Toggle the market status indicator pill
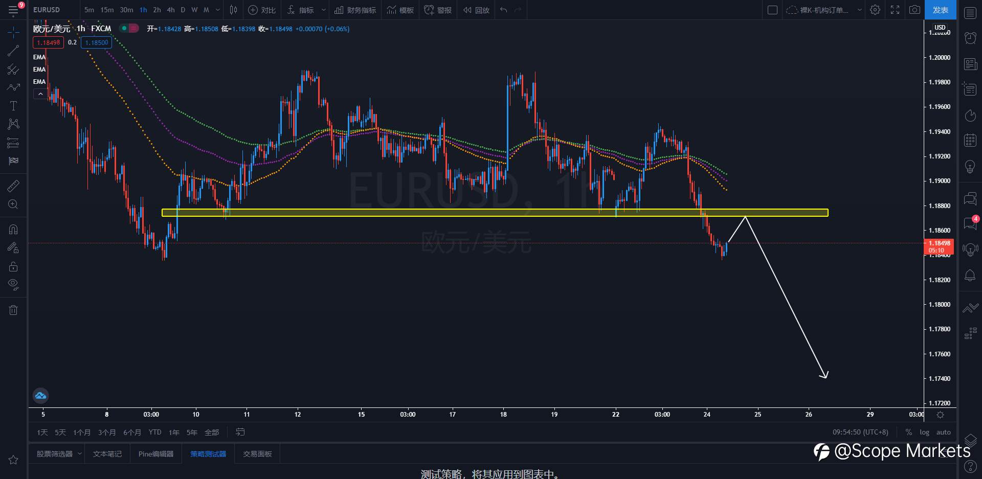This screenshot has height=479, width=982. point(129,29)
